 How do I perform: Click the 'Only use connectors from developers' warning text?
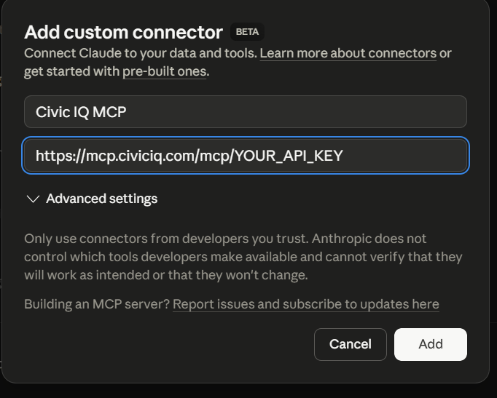click(243, 257)
